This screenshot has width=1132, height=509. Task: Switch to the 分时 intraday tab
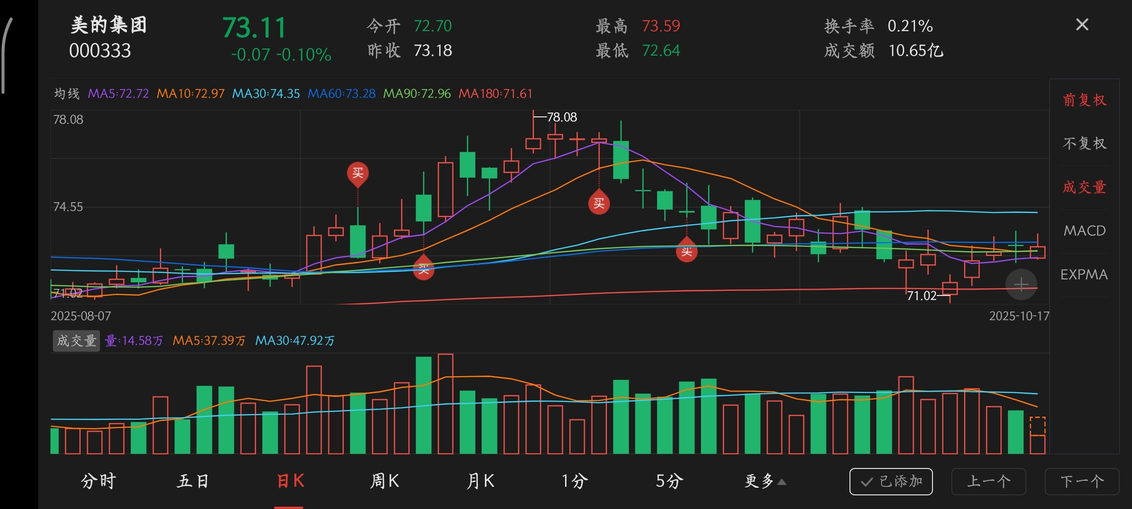click(x=98, y=481)
